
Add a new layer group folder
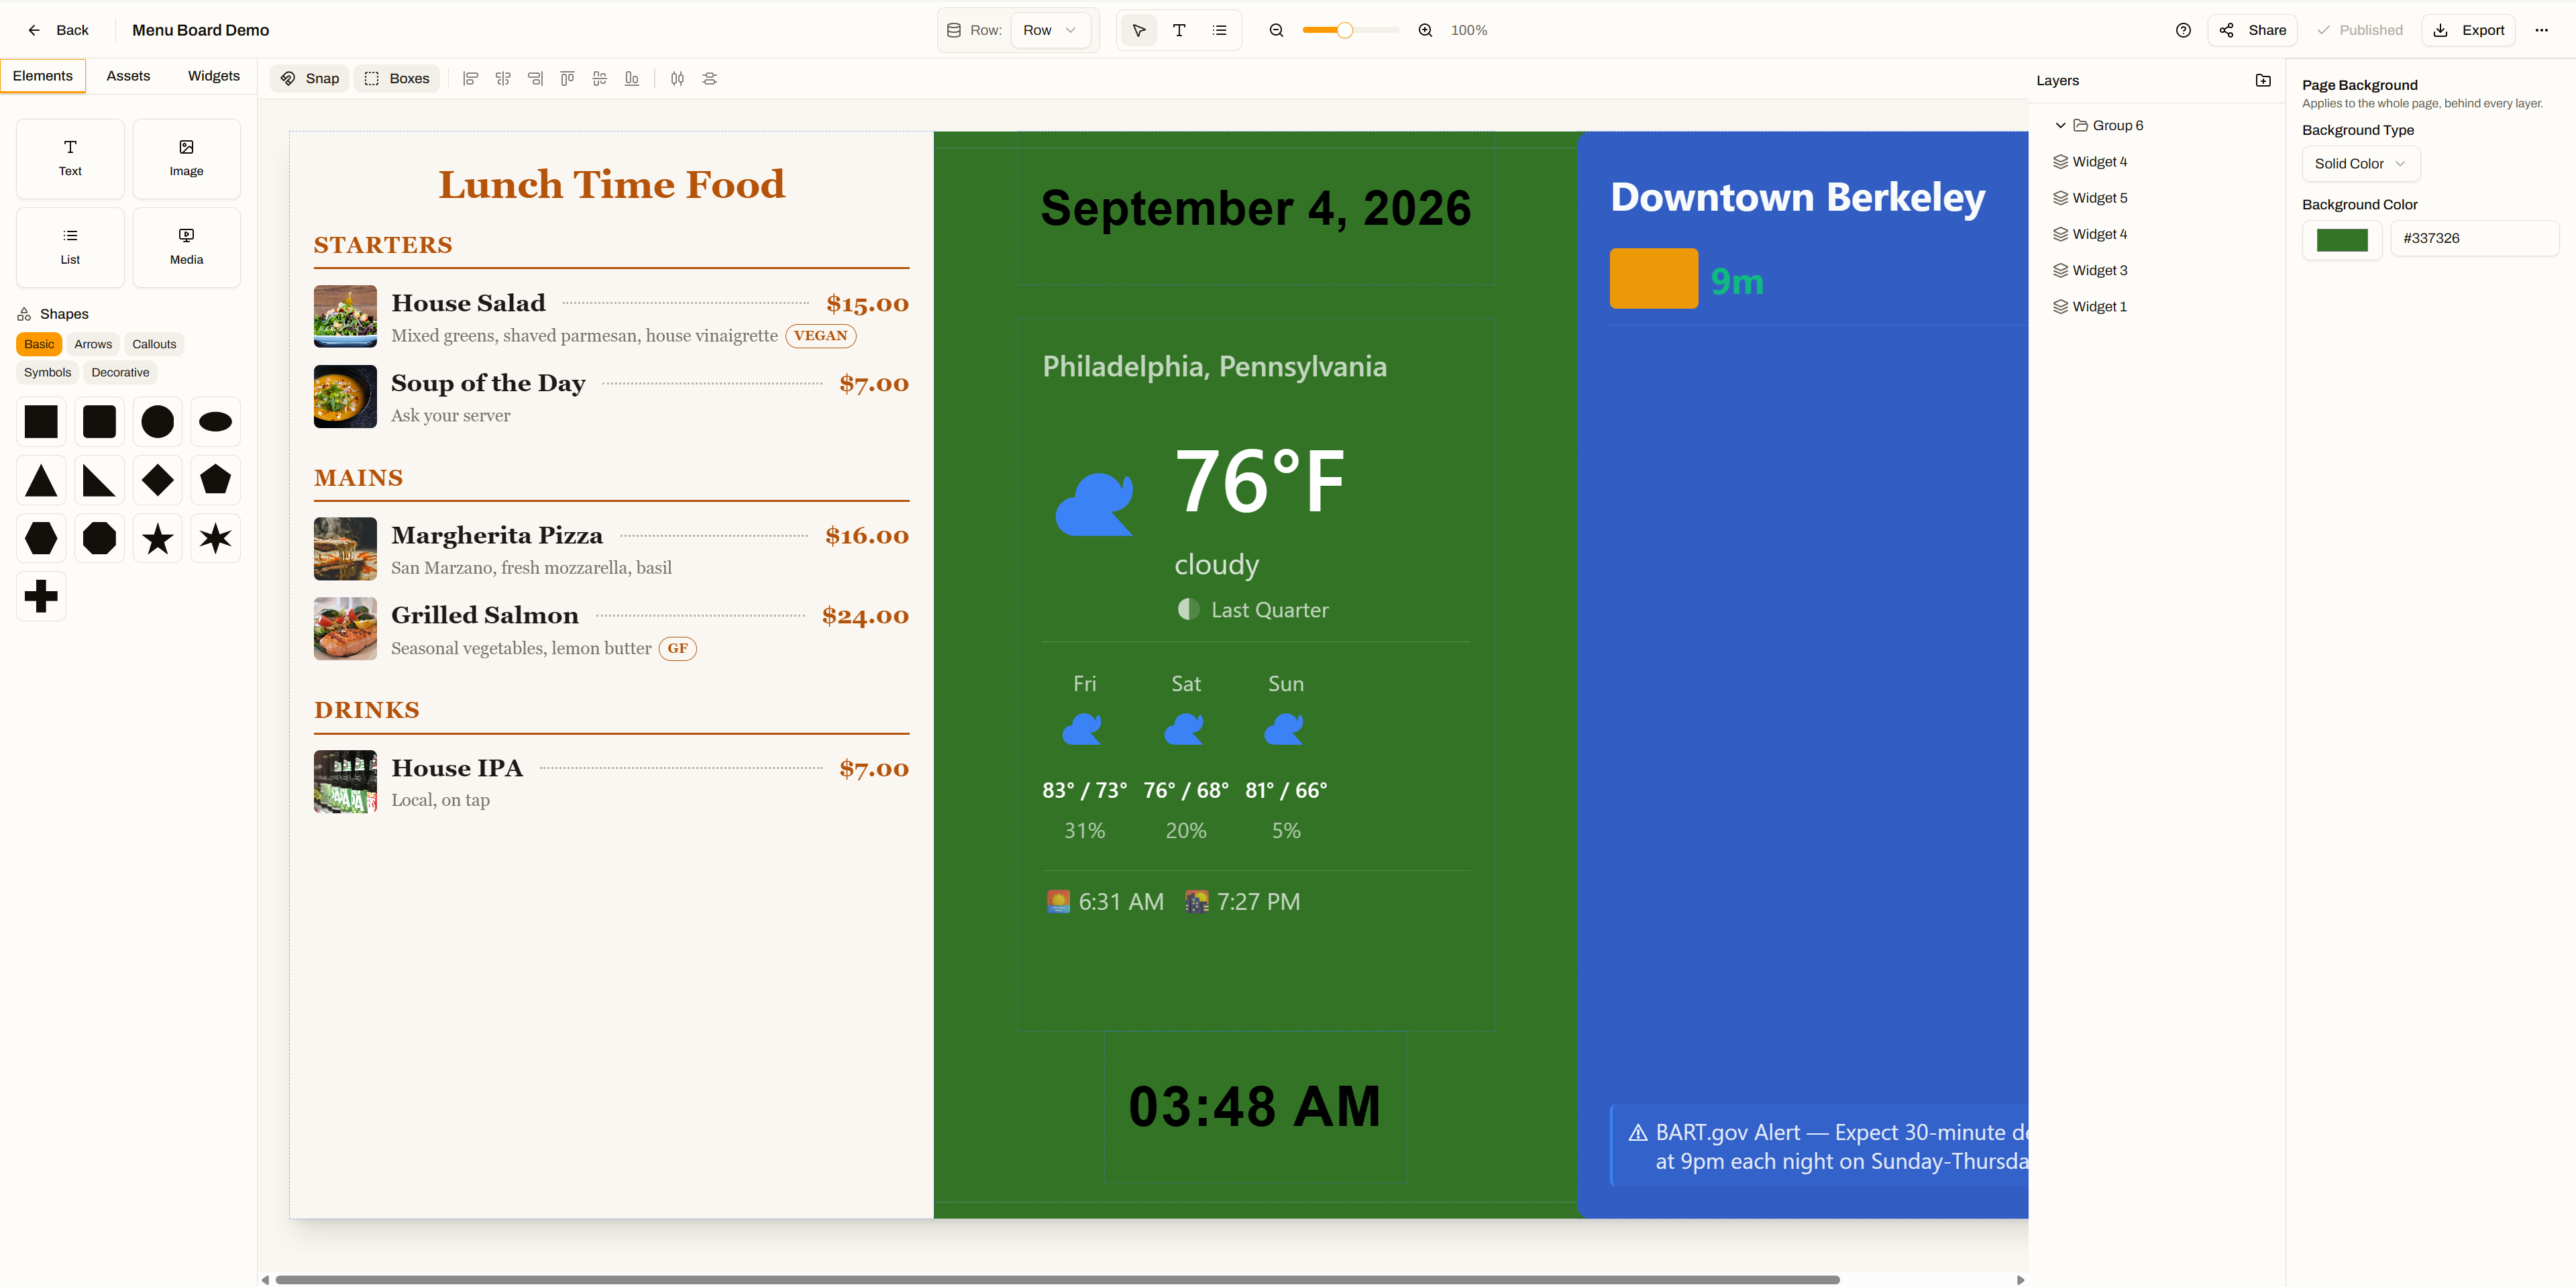[2263, 80]
